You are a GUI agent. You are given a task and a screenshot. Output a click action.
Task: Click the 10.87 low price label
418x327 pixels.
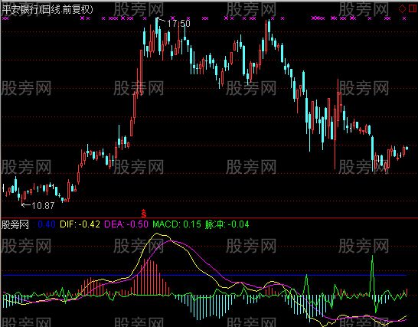[x=43, y=206]
